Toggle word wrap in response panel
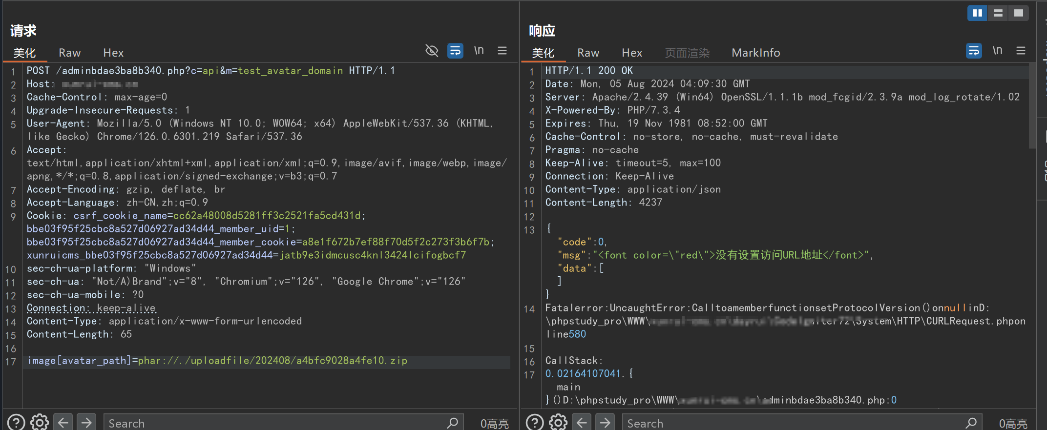Image resolution: width=1047 pixels, height=430 pixels. (x=974, y=51)
